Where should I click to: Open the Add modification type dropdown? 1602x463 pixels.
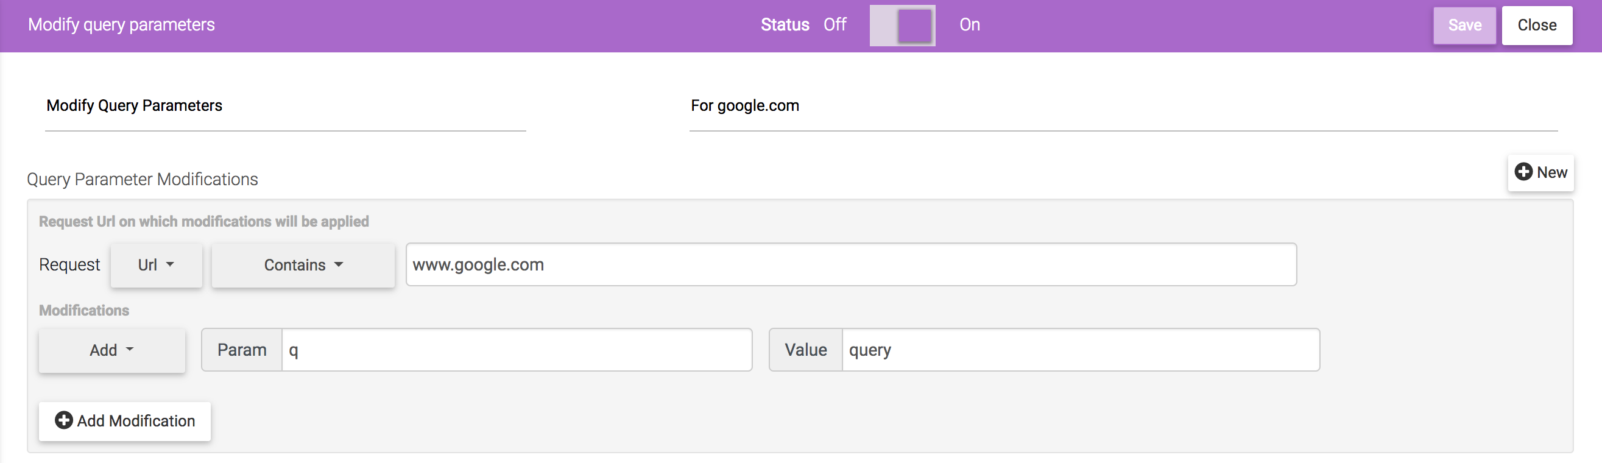pyautogui.click(x=112, y=350)
